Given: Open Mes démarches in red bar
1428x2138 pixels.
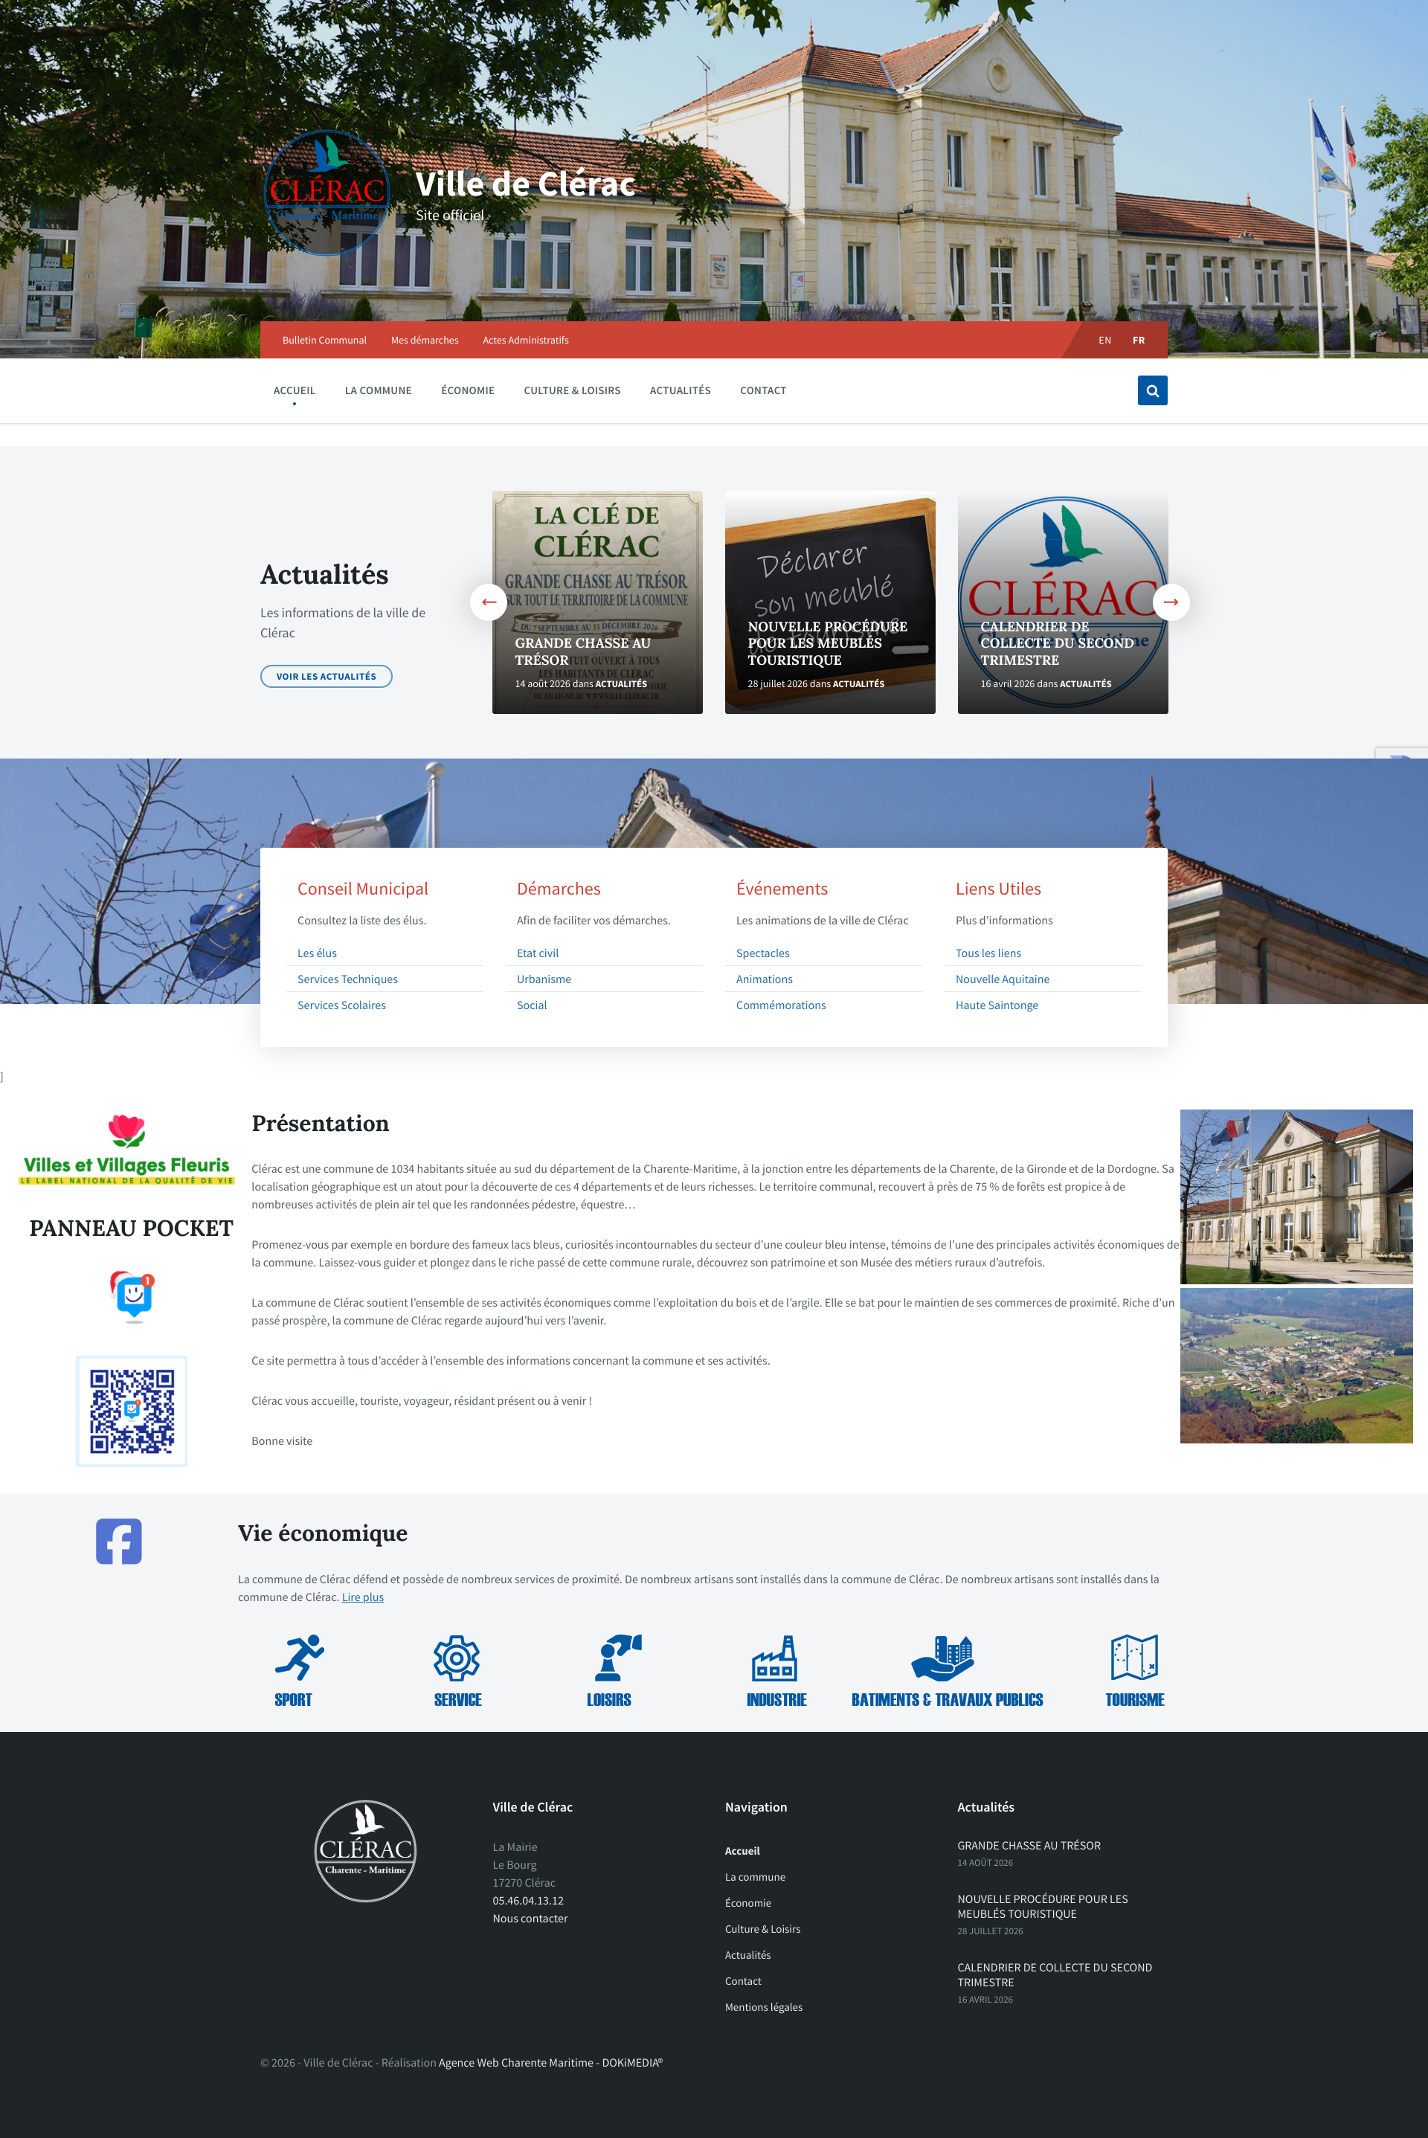Looking at the screenshot, I should click(x=425, y=341).
